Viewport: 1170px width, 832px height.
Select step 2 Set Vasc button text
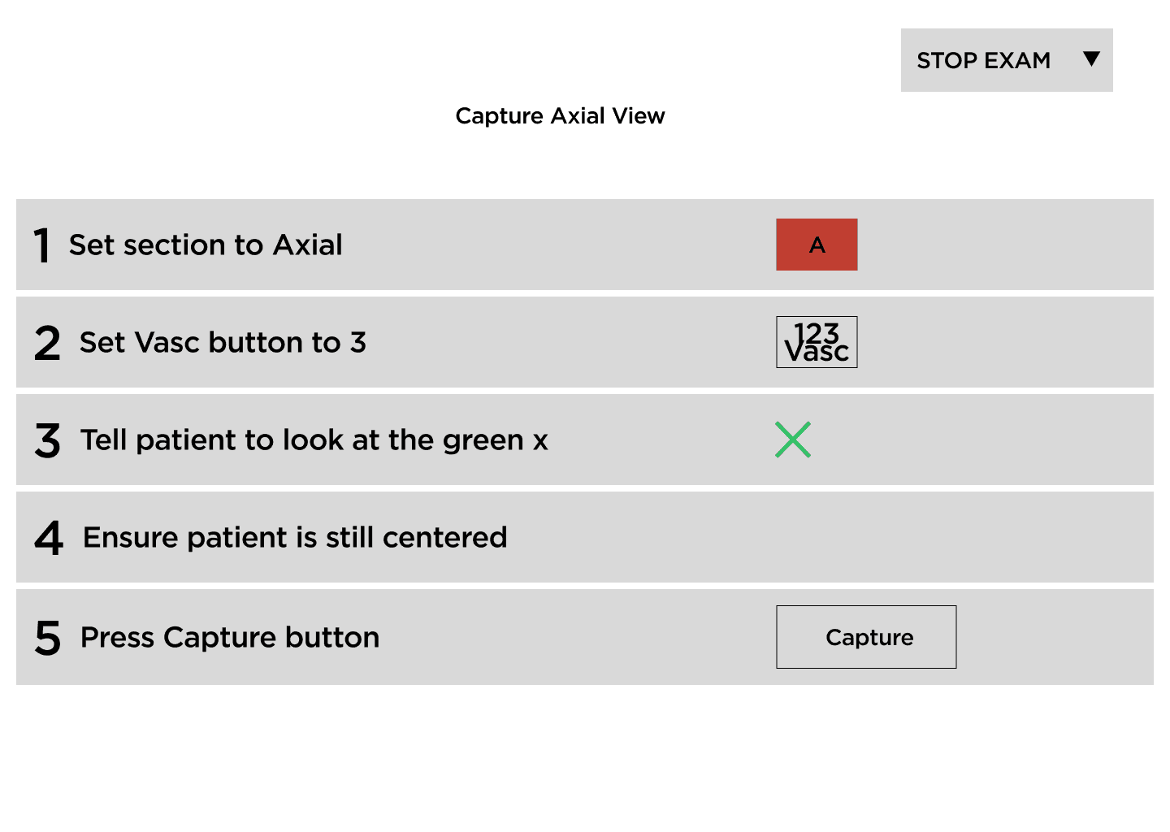coord(223,342)
